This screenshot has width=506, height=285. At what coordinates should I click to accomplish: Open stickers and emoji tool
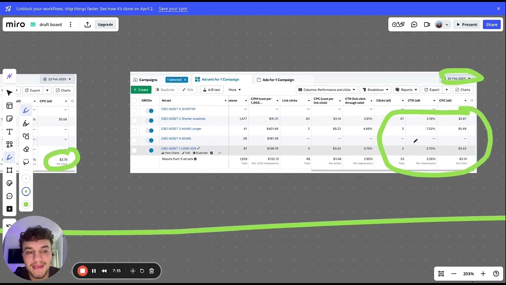coord(9,183)
